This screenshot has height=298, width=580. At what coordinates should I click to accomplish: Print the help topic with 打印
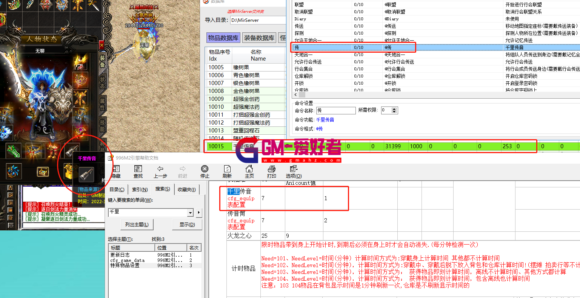click(272, 171)
